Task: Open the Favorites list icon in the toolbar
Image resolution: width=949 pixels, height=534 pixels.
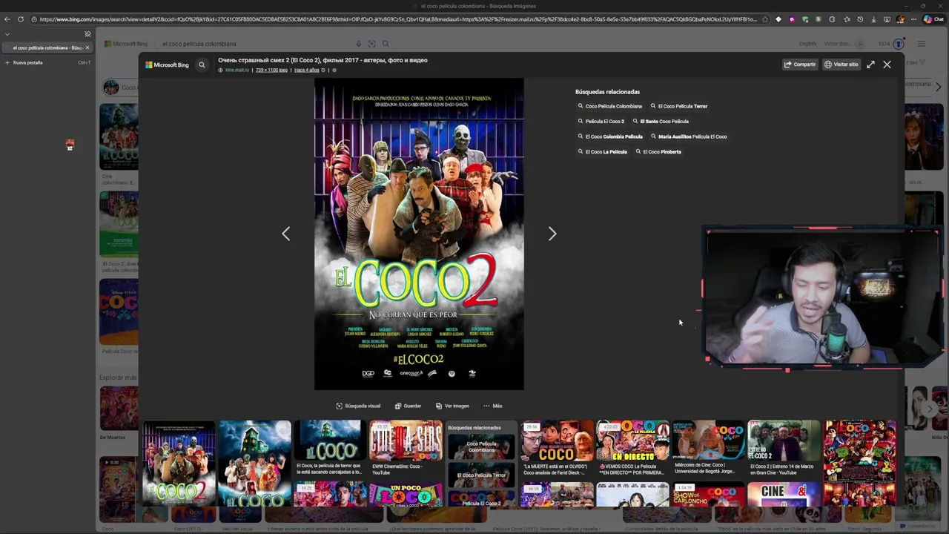Action: click(847, 19)
